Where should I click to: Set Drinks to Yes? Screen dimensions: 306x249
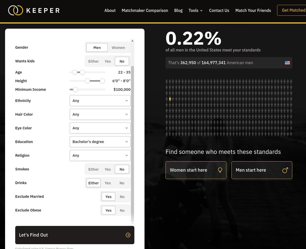pyautogui.click(x=108, y=183)
